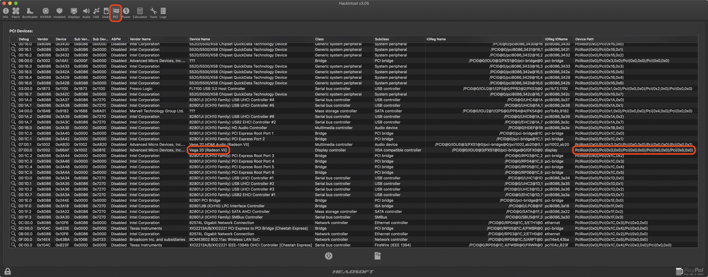708x277 pixels.
Task: Sort by the Subclass column header
Action: (x=399, y=39)
